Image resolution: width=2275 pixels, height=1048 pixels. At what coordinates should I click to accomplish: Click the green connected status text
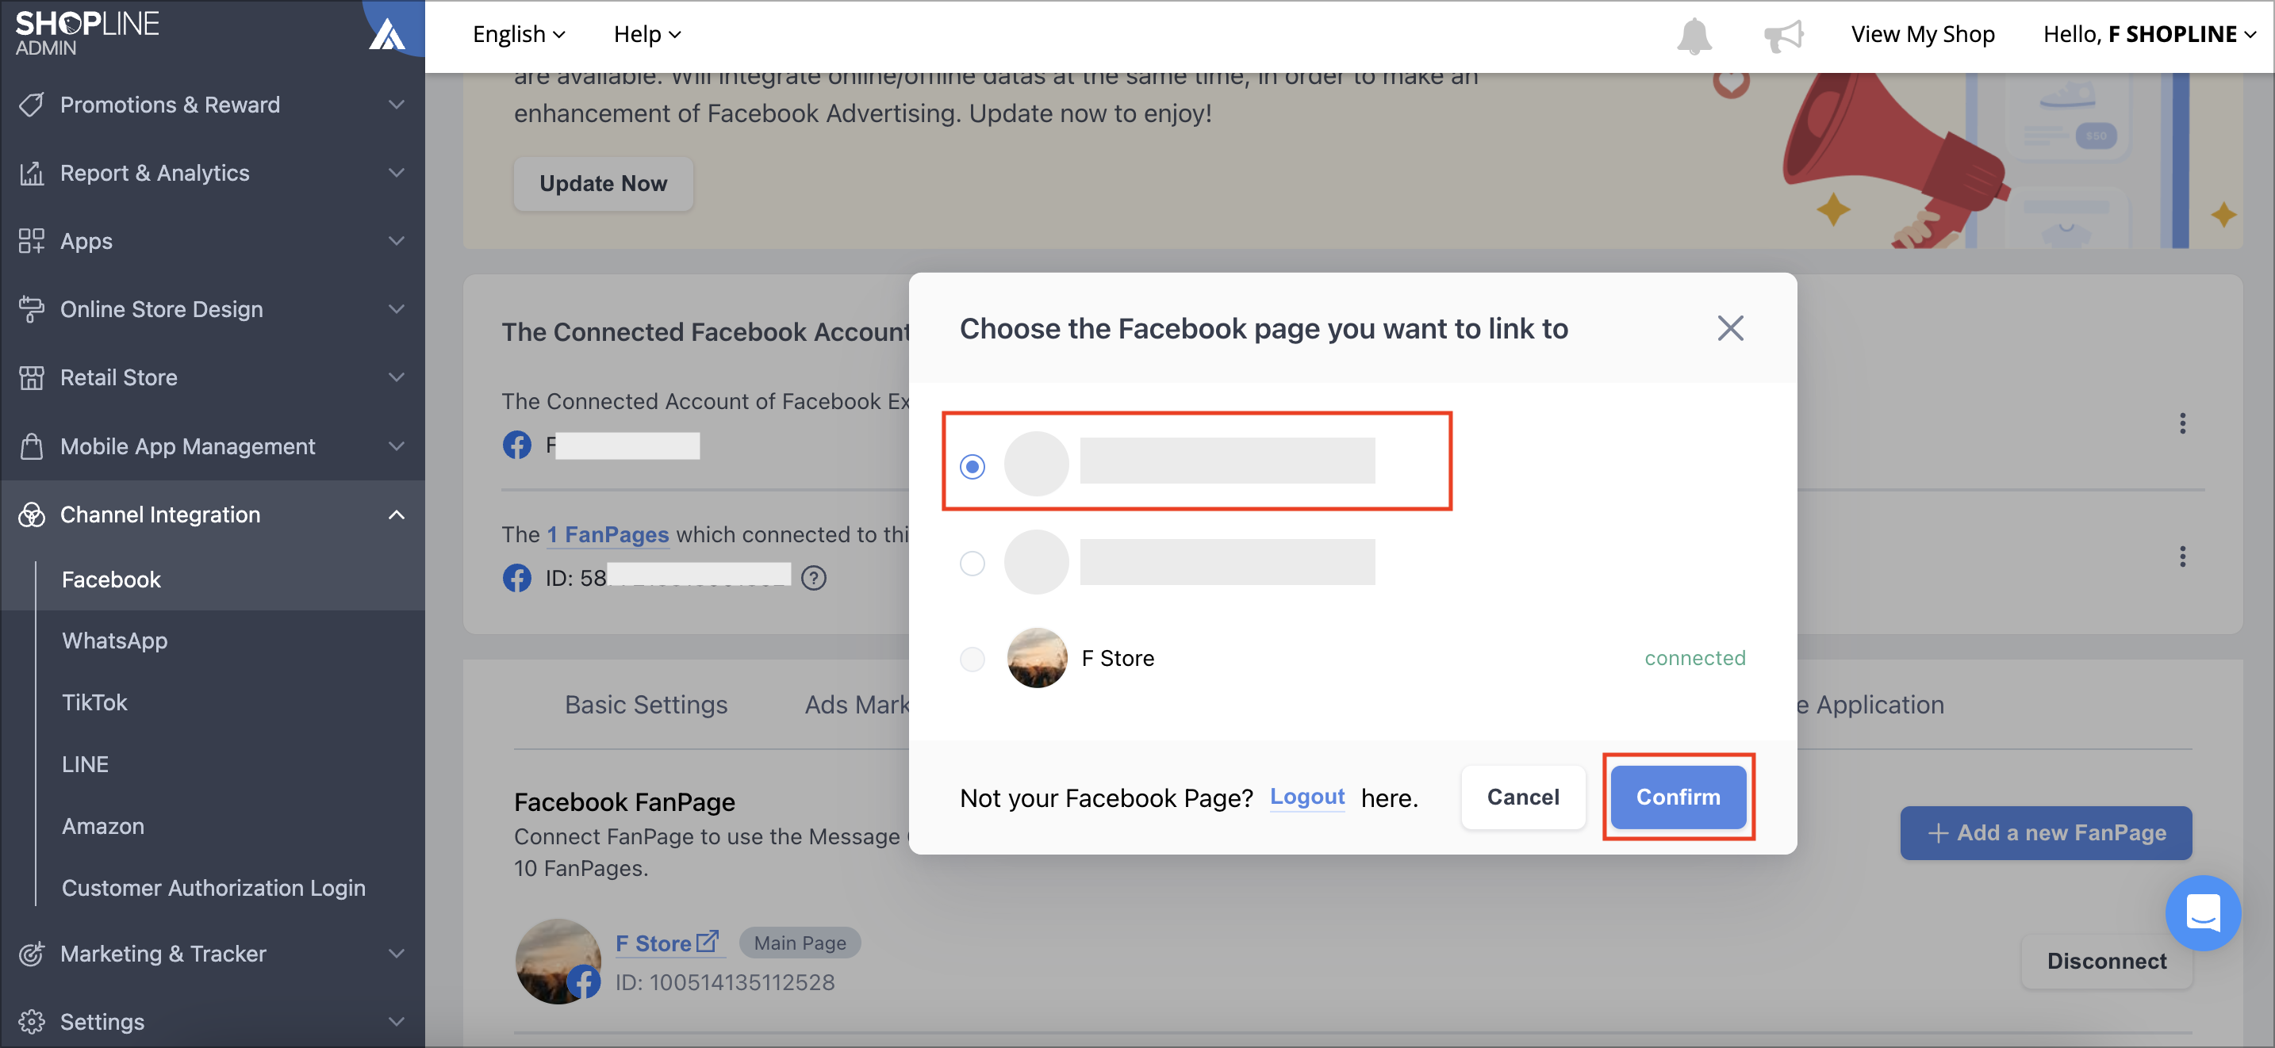[x=1695, y=658]
